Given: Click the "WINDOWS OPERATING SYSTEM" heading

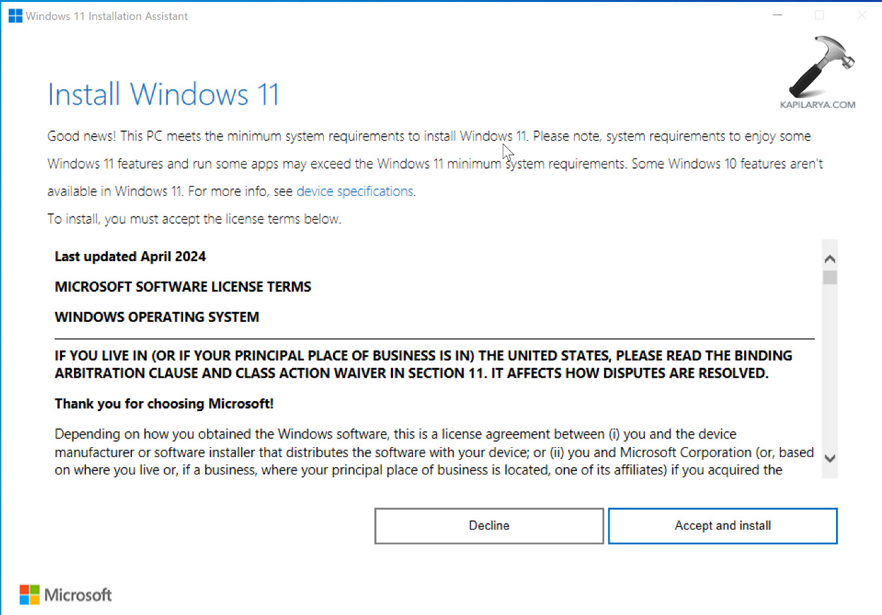Looking at the screenshot, I should [157, 317].
